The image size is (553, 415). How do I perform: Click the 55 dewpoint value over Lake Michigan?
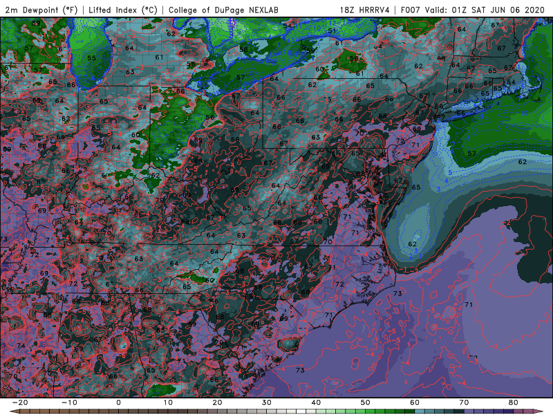click(x=92, y=58)
